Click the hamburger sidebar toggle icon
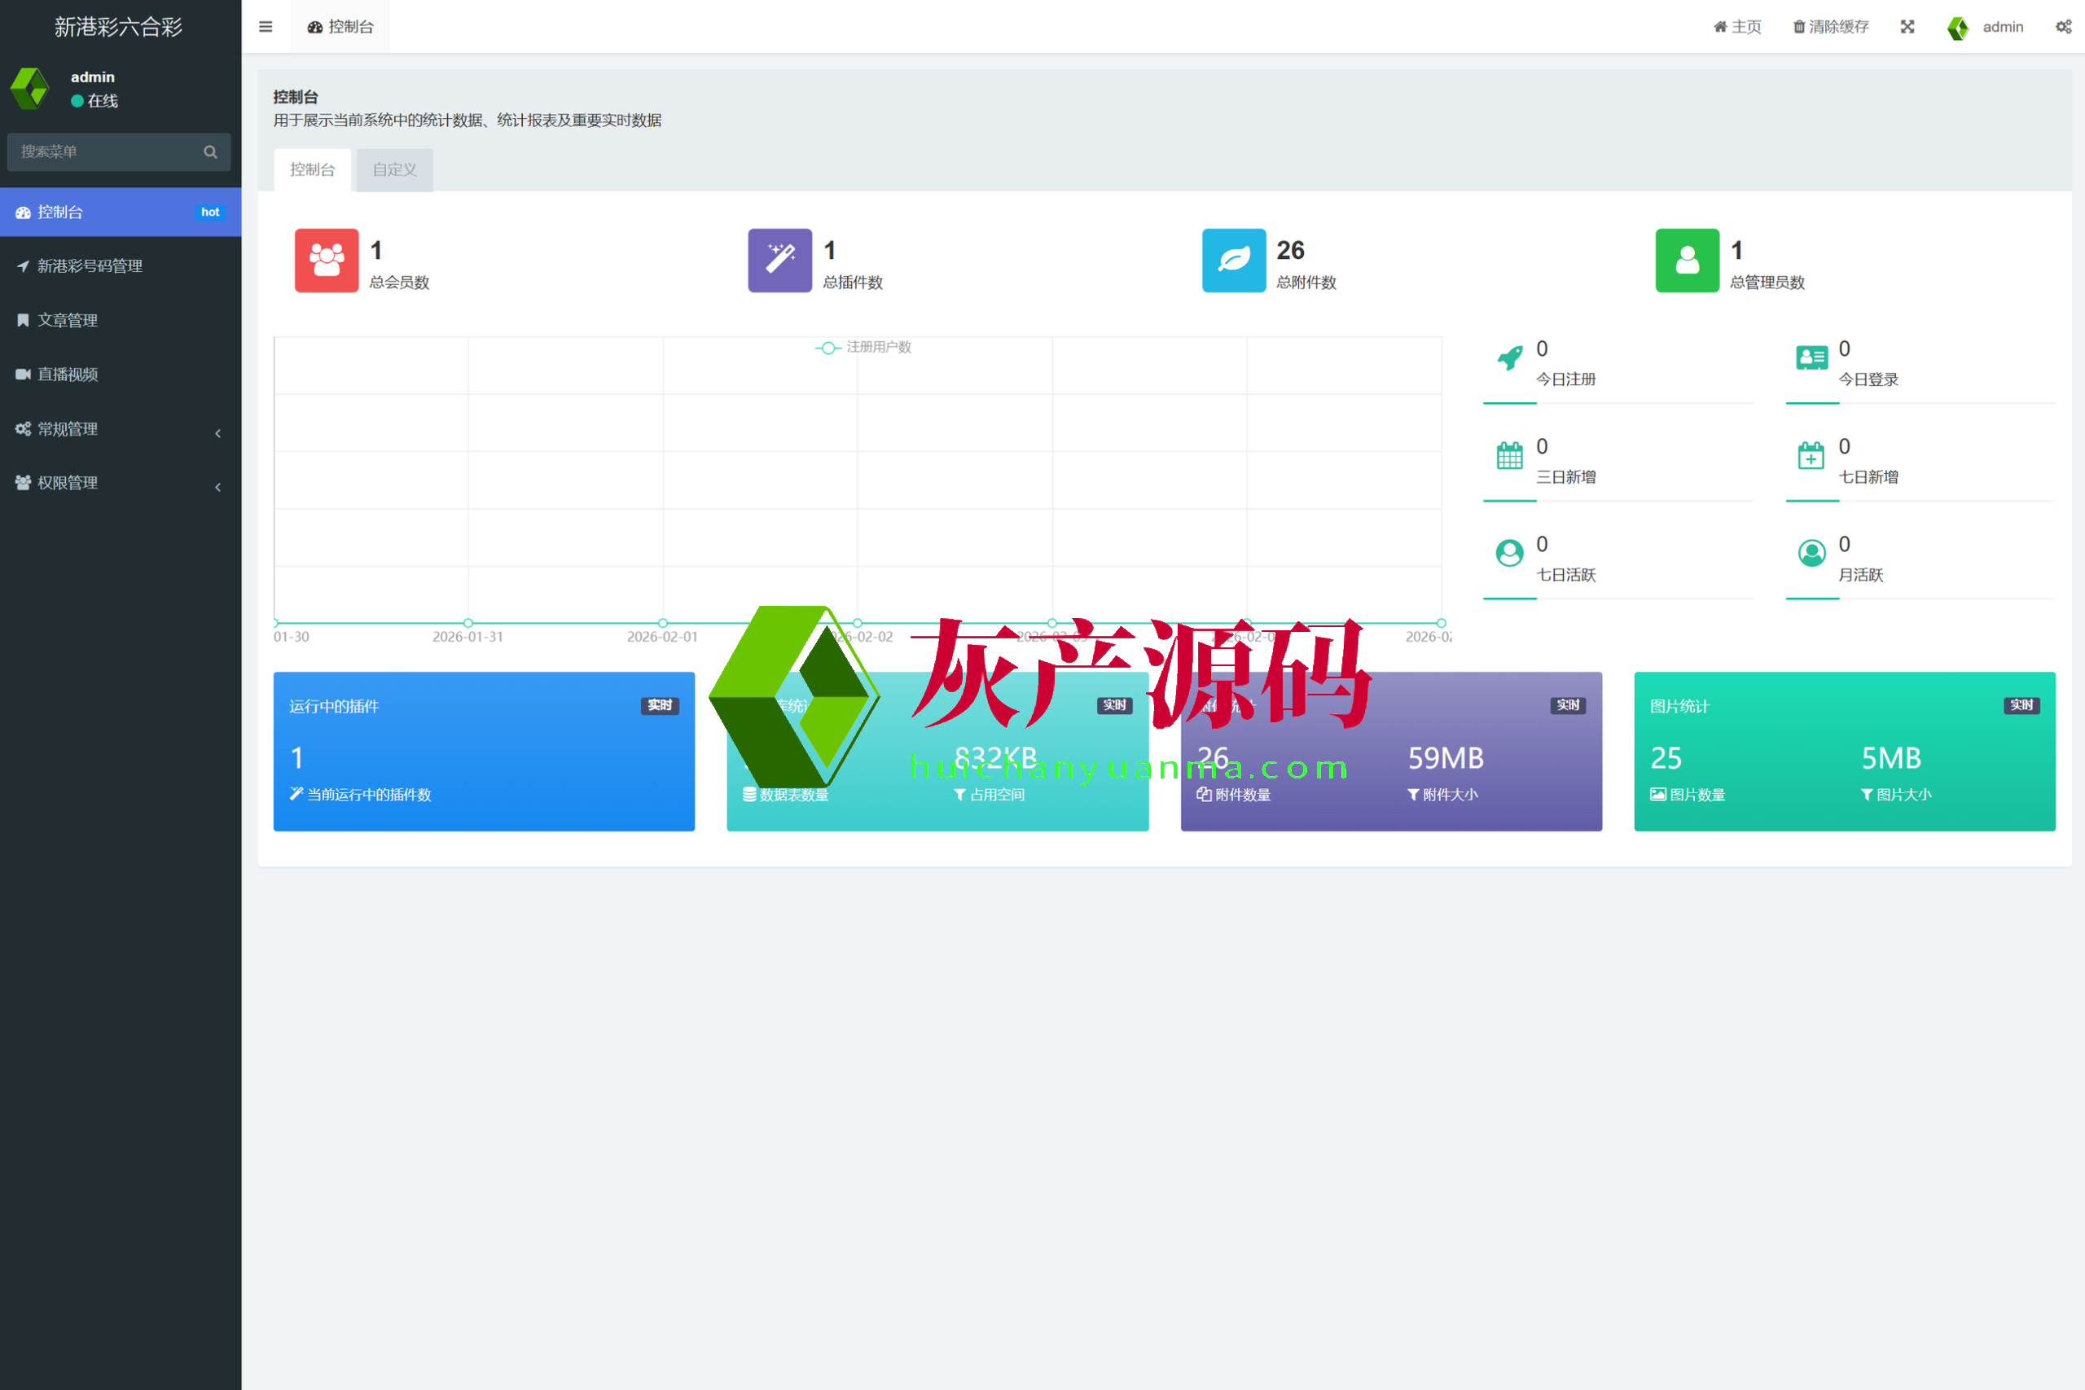 [265, 27]
